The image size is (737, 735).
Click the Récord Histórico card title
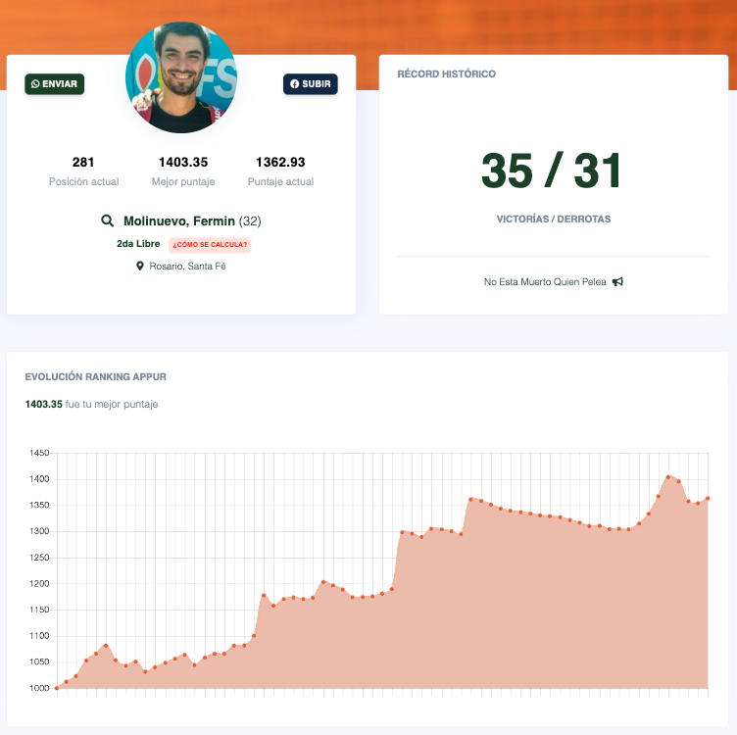446,73
